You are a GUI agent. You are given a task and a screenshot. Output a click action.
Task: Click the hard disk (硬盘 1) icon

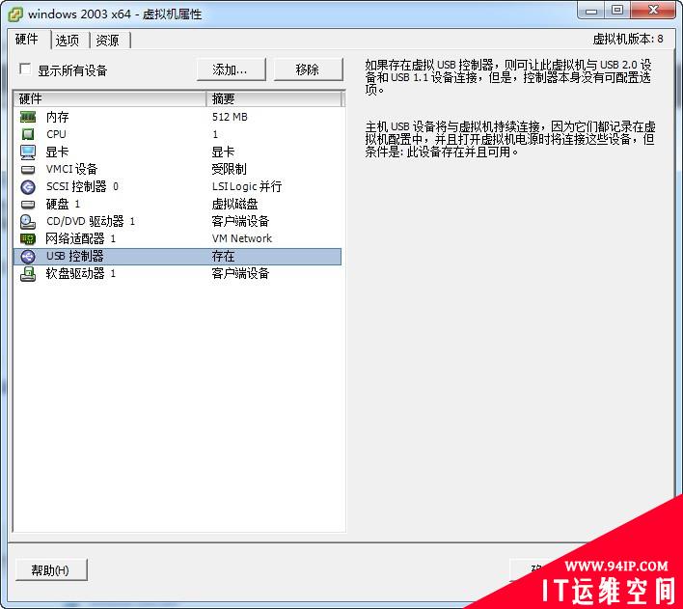tap(28, 204)
